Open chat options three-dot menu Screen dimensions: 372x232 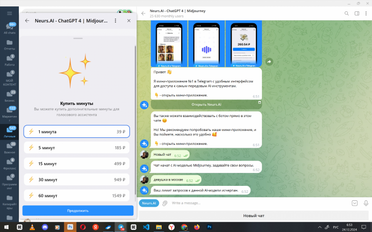(366, 13)
